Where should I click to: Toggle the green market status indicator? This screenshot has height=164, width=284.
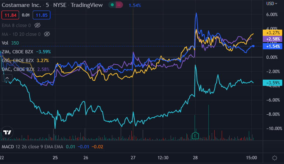112,5
